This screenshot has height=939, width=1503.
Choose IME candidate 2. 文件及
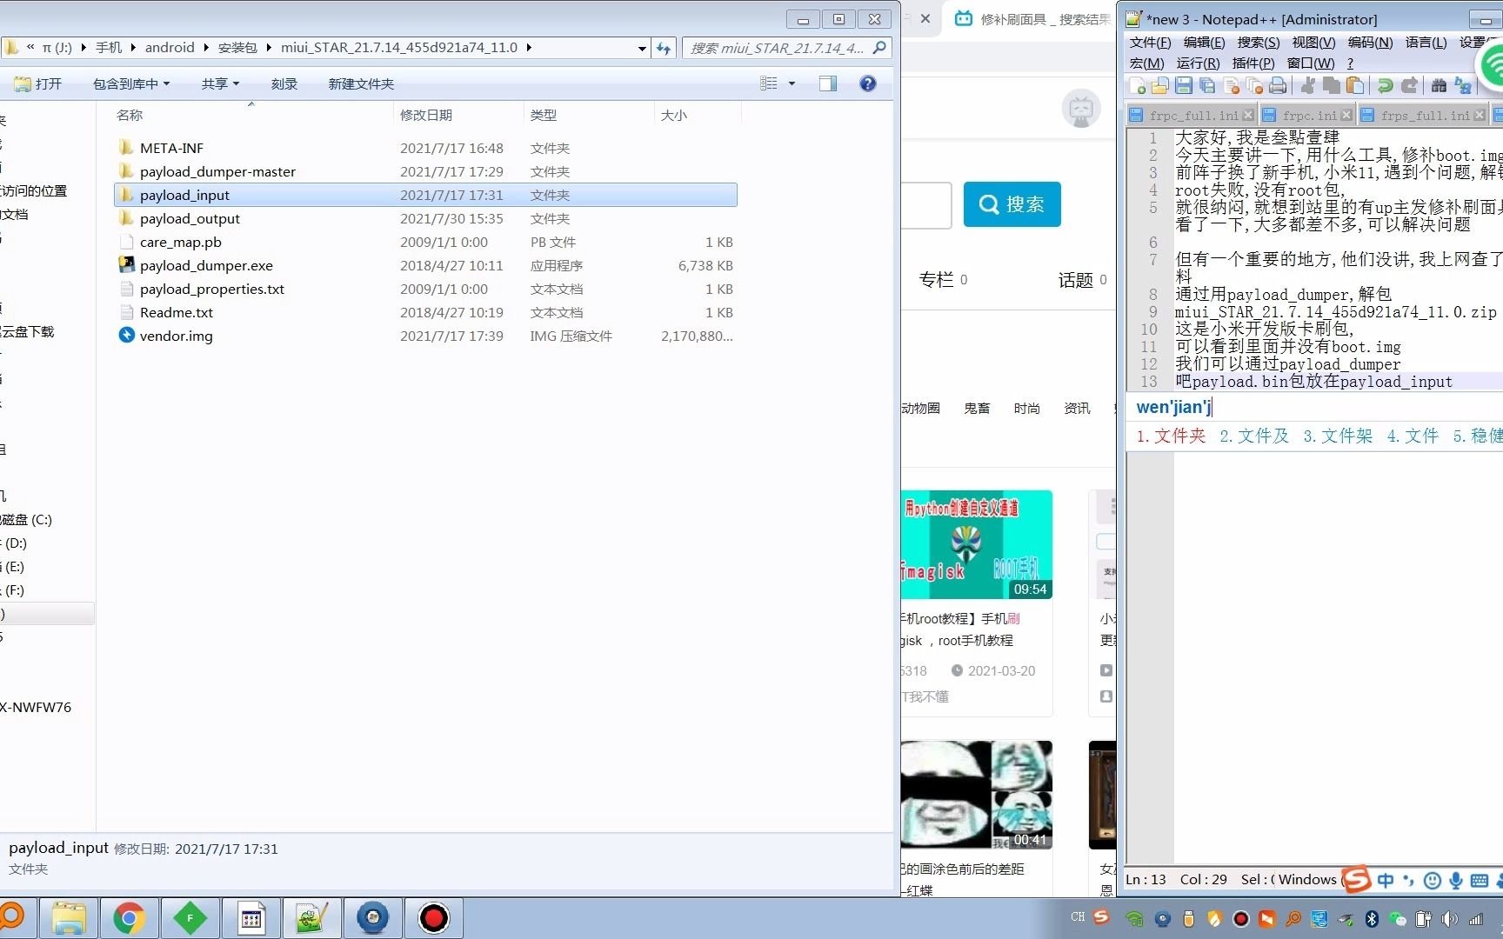(1254, 436)
